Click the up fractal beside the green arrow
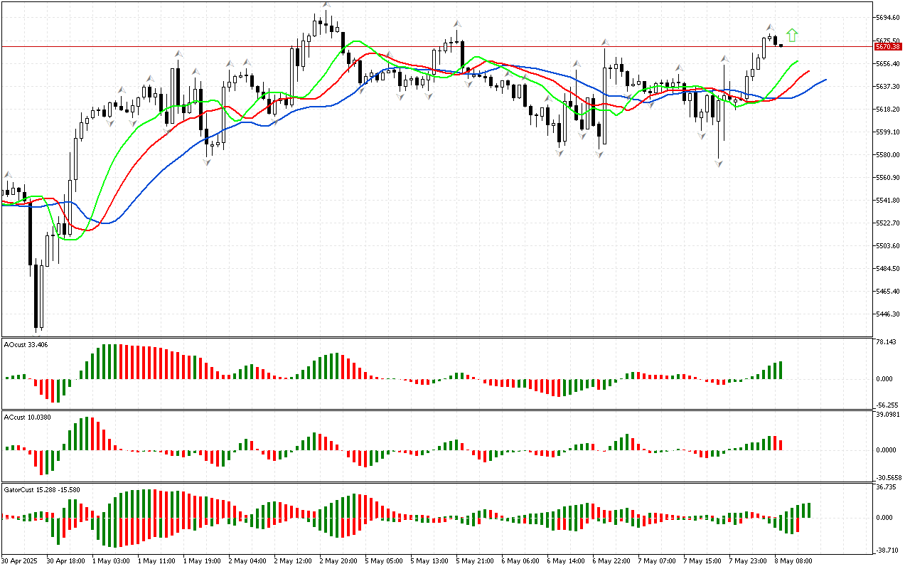Viewport: 910px width, 569px height. click(x=770, y=27)
